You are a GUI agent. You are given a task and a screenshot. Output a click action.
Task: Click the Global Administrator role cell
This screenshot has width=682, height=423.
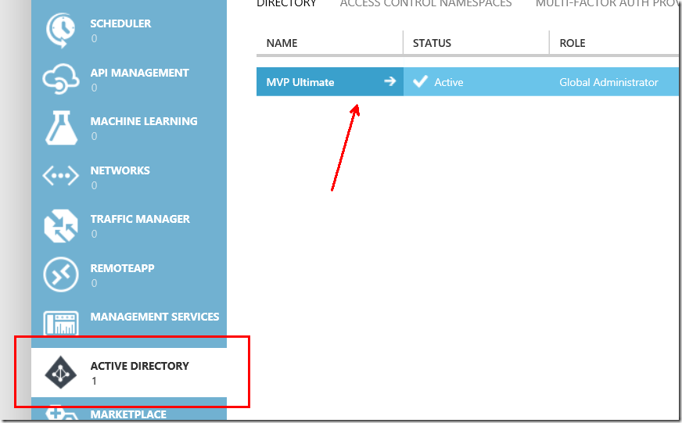(x=615, y=82)
